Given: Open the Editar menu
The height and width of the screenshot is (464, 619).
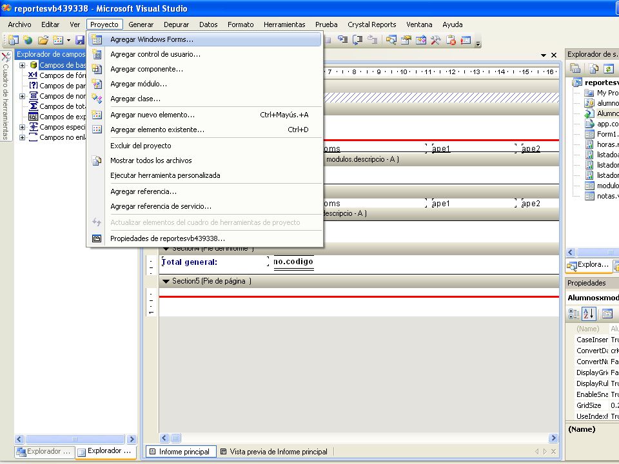Looking at the screenshot, I should click(x=50, y=24).
